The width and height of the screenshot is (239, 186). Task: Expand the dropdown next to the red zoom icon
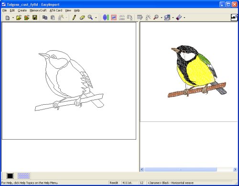162,18
